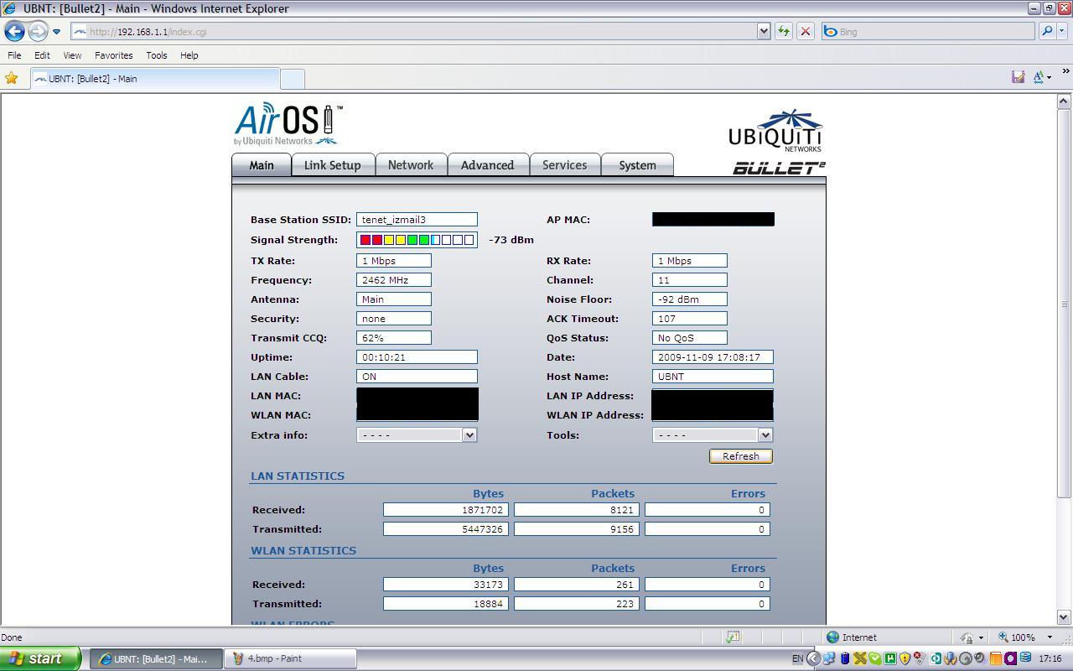Open the Extra info dropdown
1073x671 pixels.
coord(417,434)
